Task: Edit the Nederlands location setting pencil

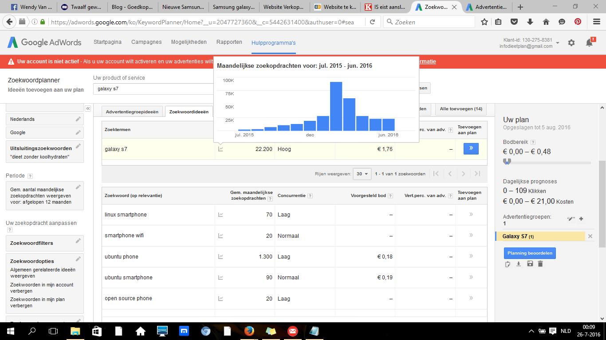Action: (x=78, y=119)
